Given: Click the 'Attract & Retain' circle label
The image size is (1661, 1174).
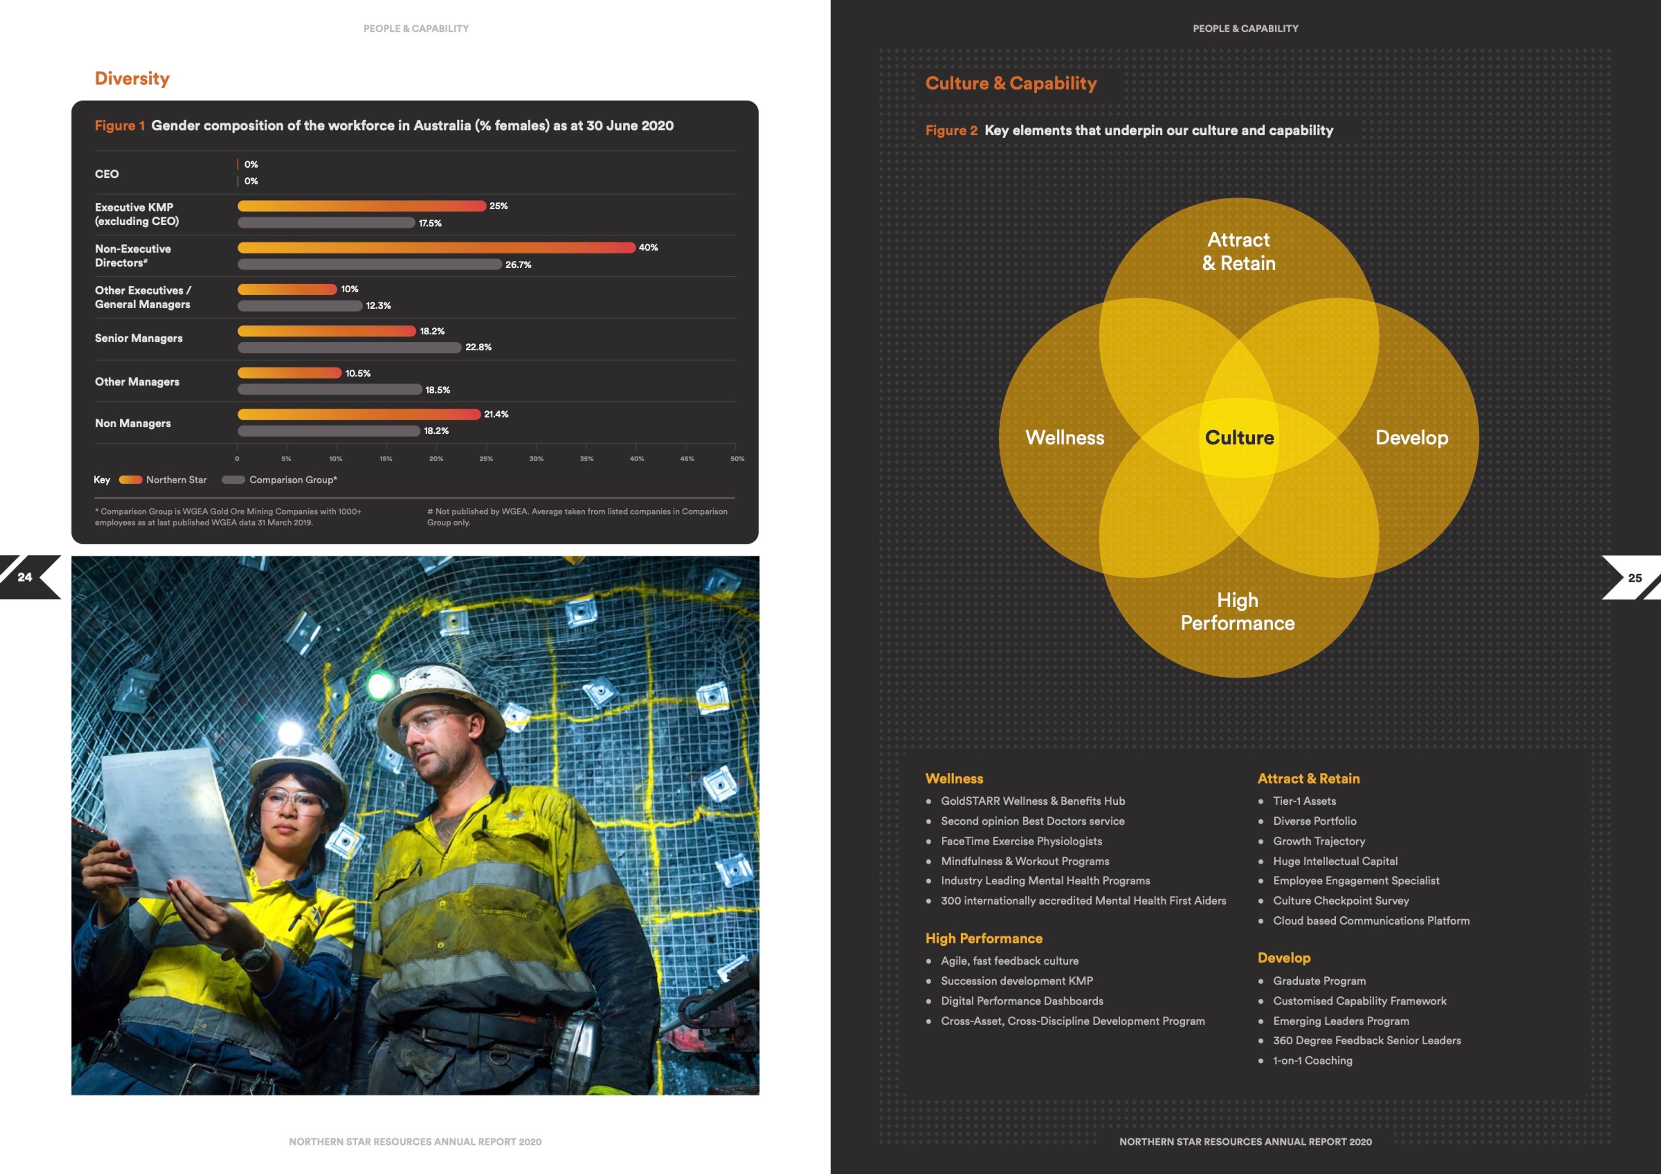Looking at the screenshot, I should (1238, 252).
